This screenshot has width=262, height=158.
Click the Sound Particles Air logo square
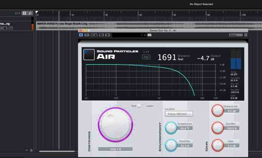[89, 54]
